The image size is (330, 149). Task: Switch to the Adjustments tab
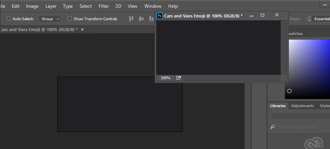(x=302, y=106)
